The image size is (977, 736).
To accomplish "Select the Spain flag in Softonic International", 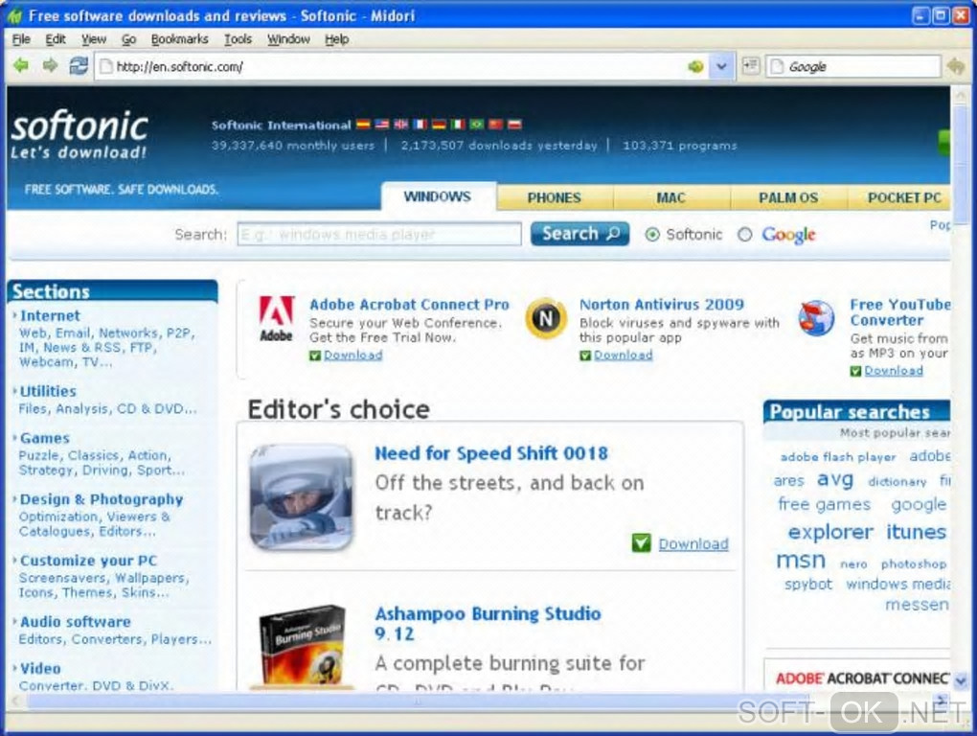I will point(363,125).
